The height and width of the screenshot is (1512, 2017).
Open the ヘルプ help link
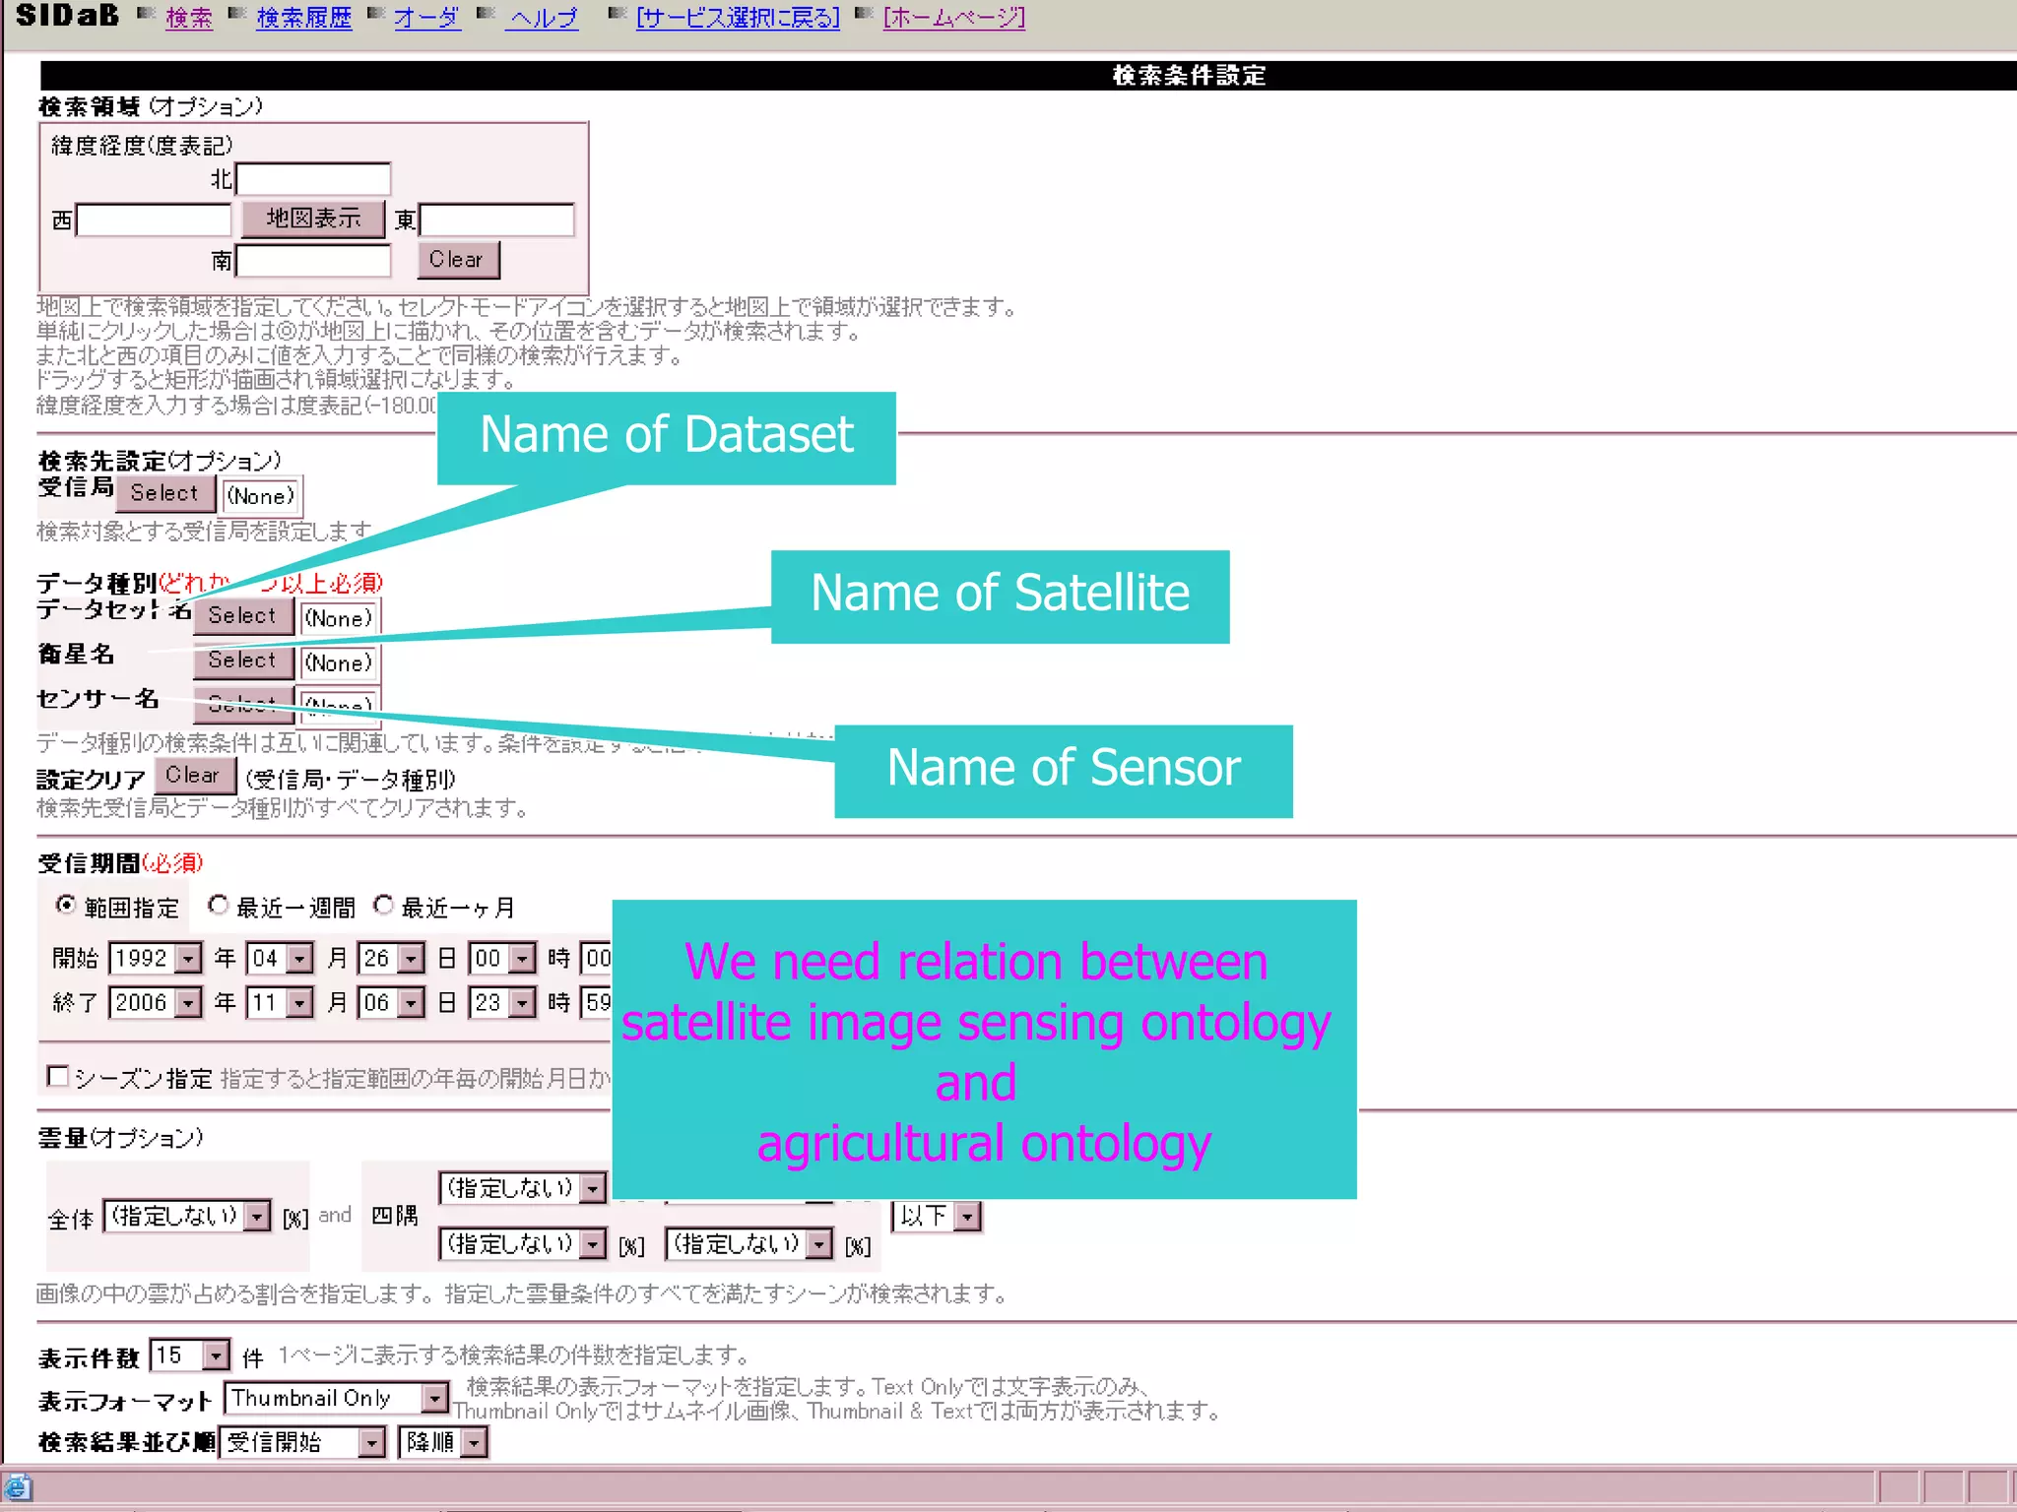click(x=542, y=18)
